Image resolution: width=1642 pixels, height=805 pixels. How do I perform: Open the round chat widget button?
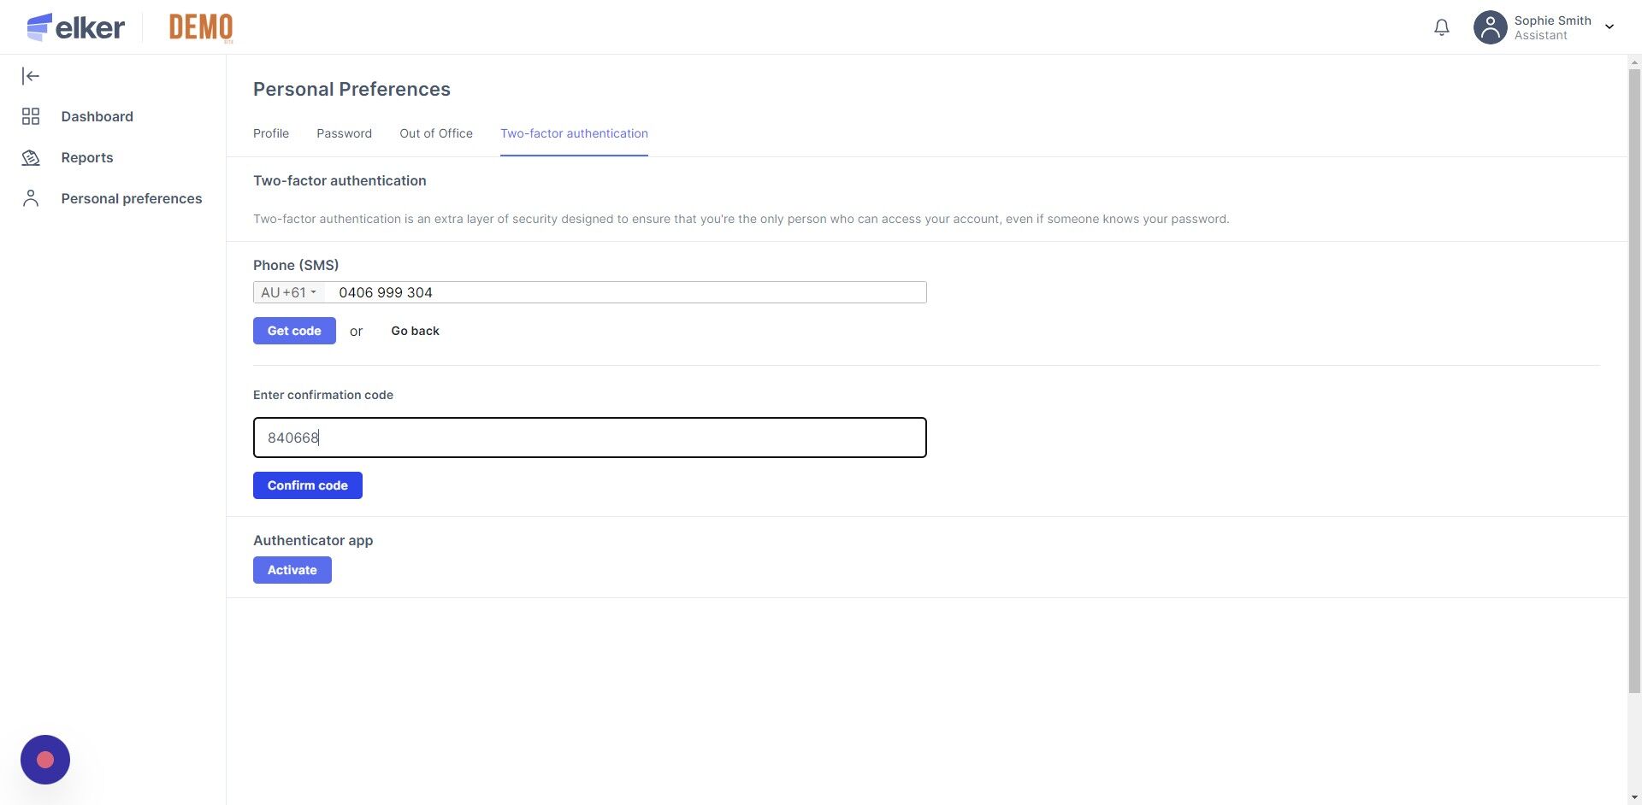point(45,759)
